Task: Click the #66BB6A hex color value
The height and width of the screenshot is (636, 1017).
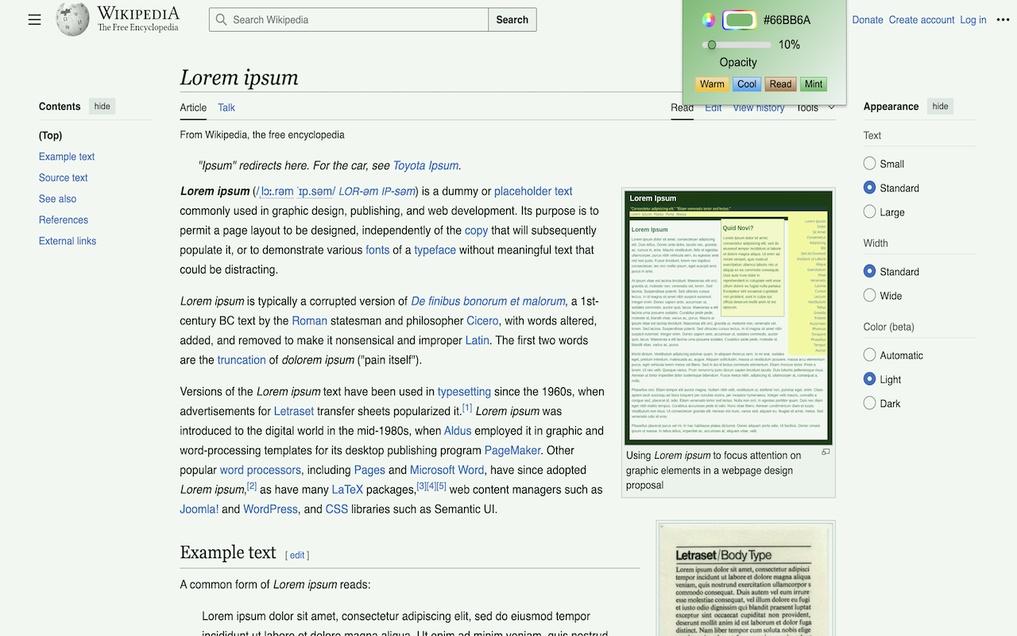Action: [787, 20]
